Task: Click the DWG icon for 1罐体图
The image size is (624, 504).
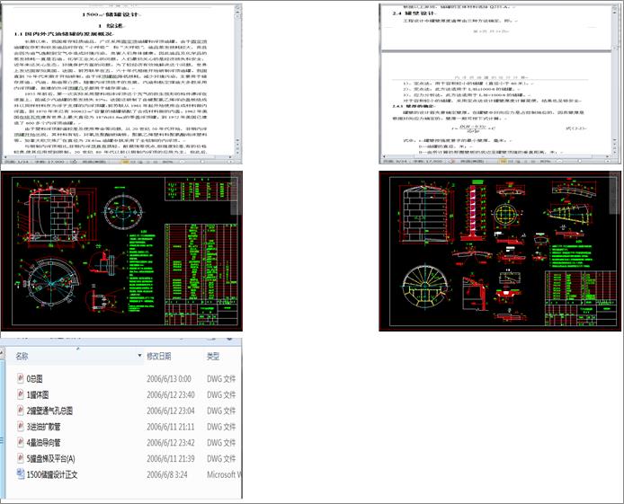Action: [x=21, y=393]
